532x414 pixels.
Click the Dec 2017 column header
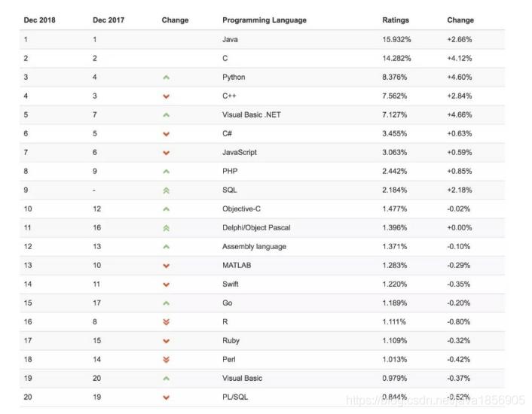click(x=109, y=20)
